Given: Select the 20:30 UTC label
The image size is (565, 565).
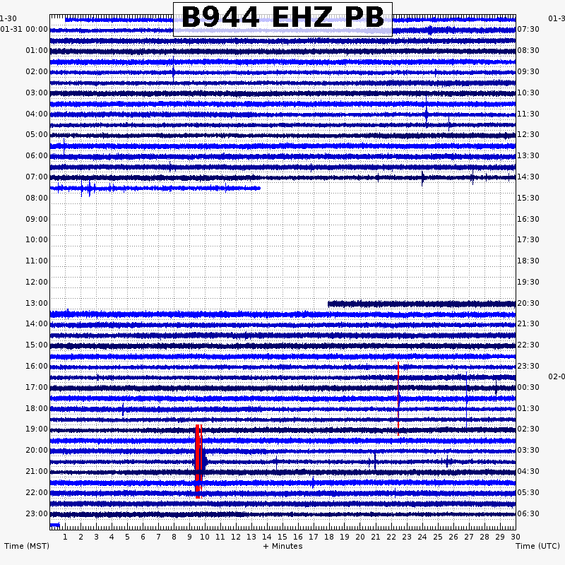Looking at the screenshot, I should (x=528, y=303).
